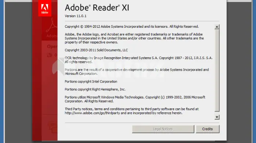Image resolution: width=256 pixels, height=143 pixels.
Task: Click the Copyright 2003-2011 Solid Documents line
Action: (x=96, y=50)
